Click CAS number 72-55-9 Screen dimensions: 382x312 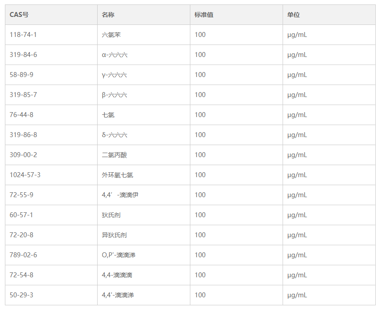pos(21,195)
